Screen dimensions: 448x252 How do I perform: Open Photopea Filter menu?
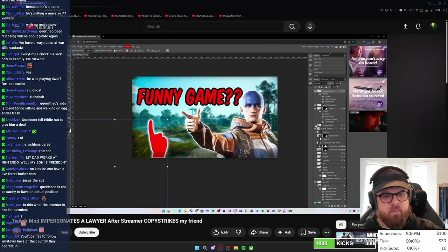[99, 47]
